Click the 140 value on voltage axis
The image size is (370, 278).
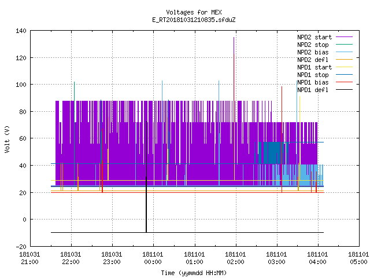pyautogui.click(x=21, y=31)
